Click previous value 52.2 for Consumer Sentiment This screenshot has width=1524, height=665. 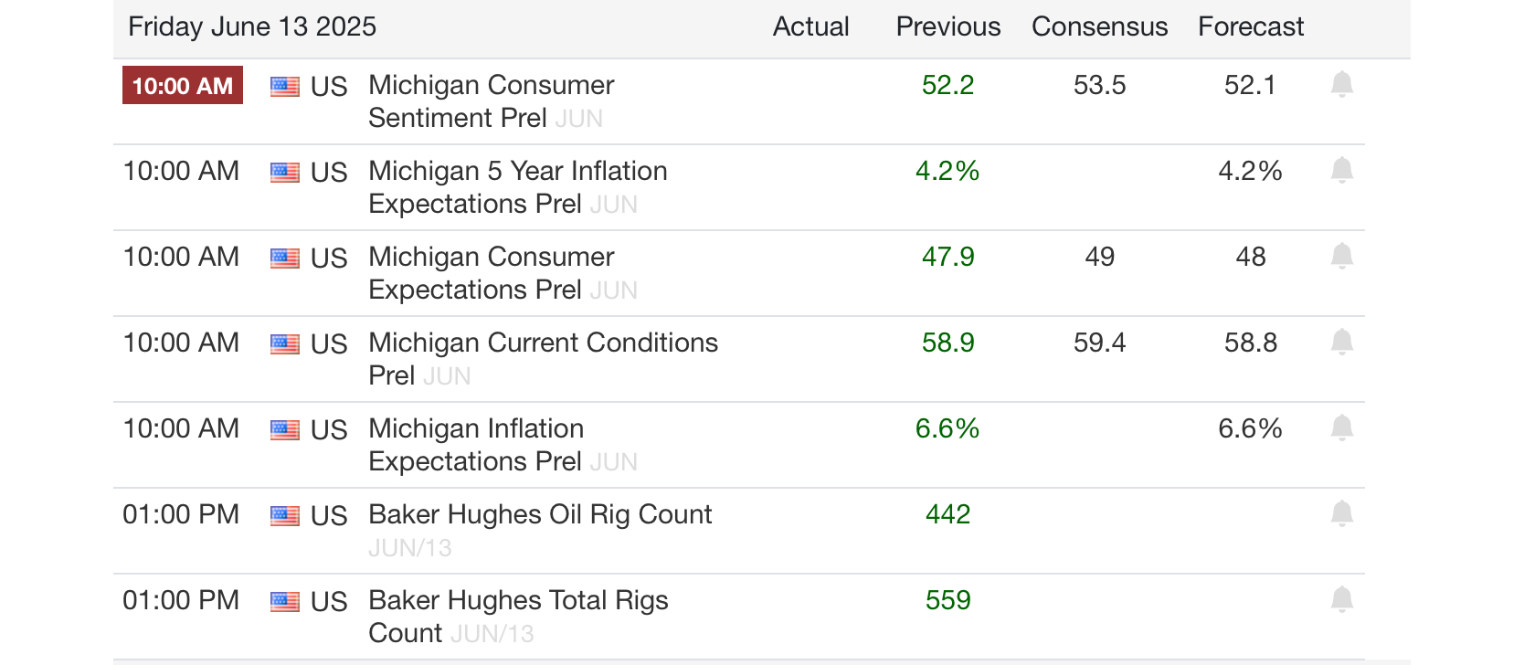(x=947, y=85)
